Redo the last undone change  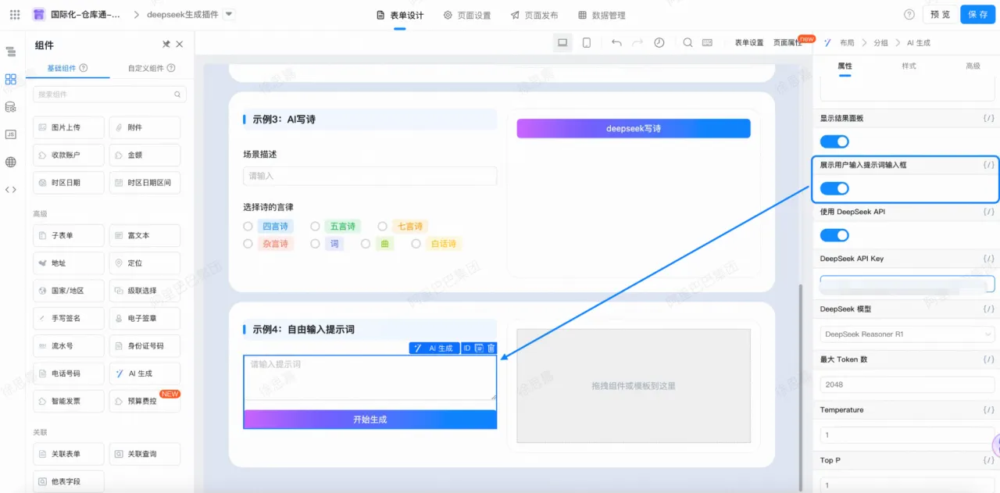[637, 43]
